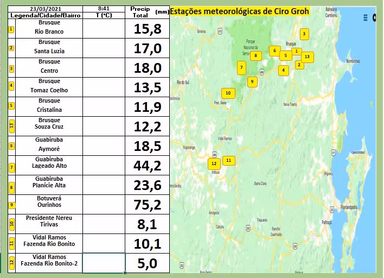Select map marker 13 near Brusque
The height and width of the screenshot is (278, 384).
point(307,56)
